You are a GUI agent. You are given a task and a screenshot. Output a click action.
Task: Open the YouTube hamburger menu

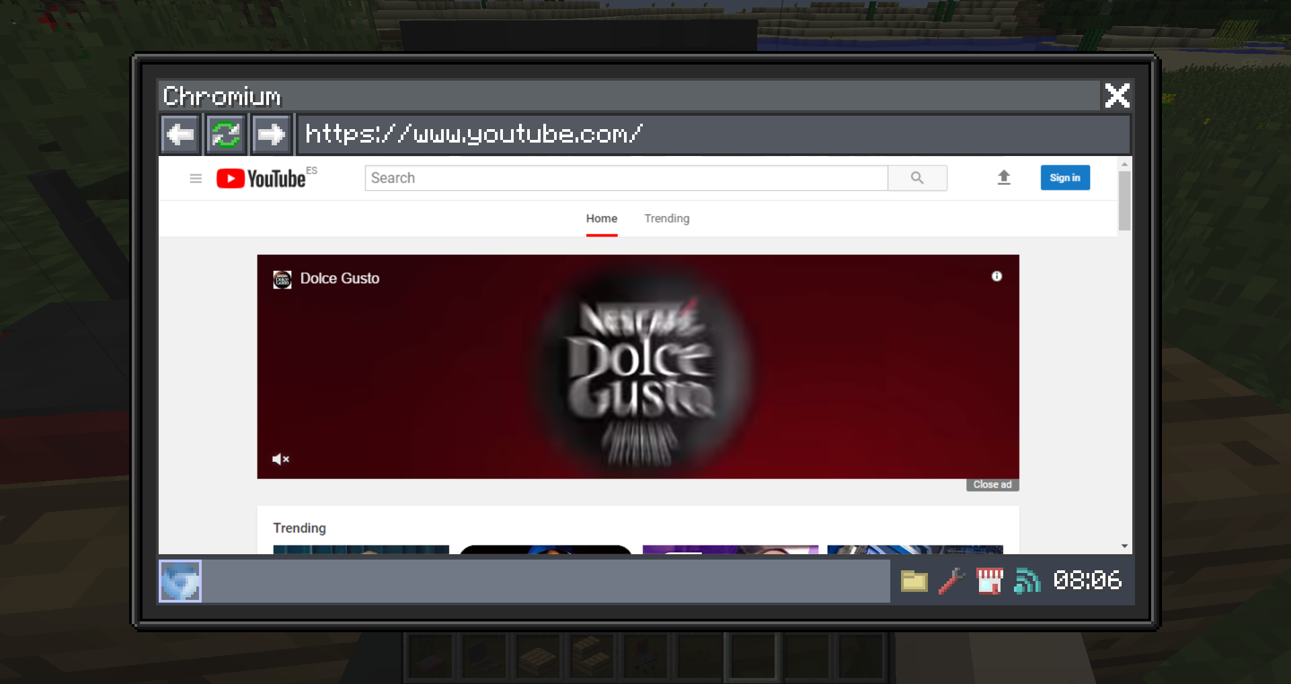click(196, 178)
